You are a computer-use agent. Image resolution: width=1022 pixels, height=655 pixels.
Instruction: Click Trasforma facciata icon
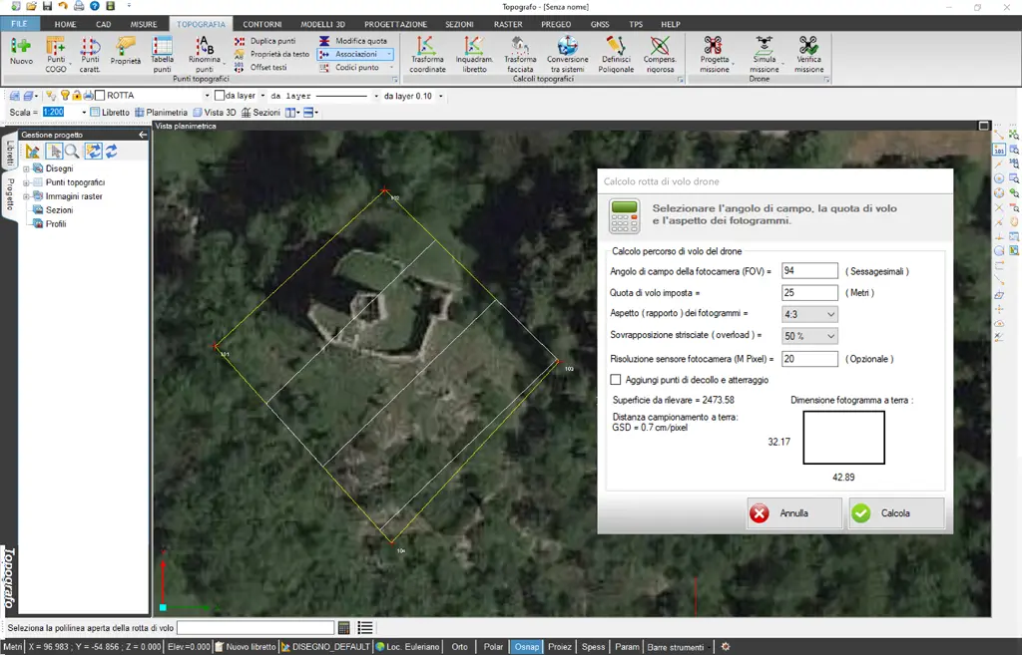(520, 54)
